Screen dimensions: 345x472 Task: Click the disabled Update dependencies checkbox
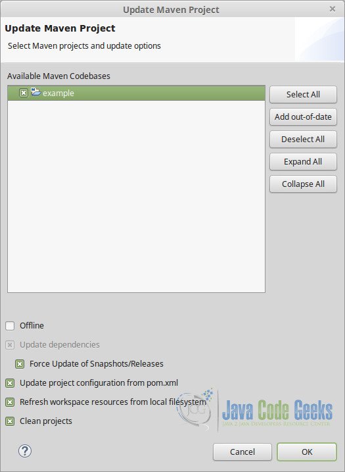click(x=10, y=345)
